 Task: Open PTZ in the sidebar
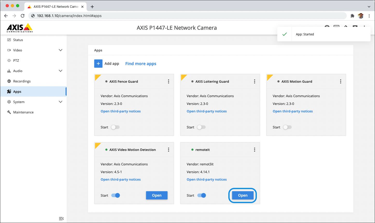click(33, 60)
